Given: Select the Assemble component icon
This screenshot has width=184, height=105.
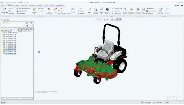Looking at the screenshot, I should pyautogui.click(x=34, y=9).
